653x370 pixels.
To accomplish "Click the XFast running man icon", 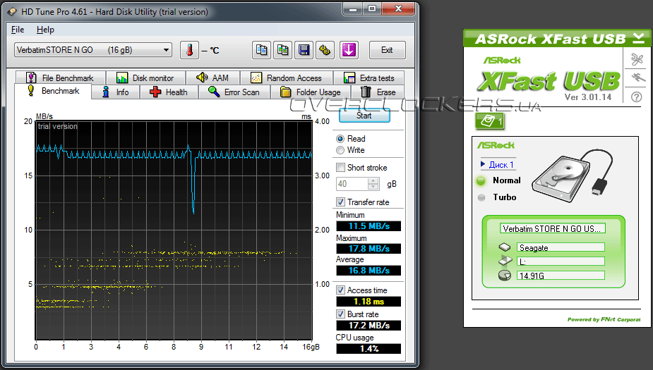I will (x=636, y=78).
